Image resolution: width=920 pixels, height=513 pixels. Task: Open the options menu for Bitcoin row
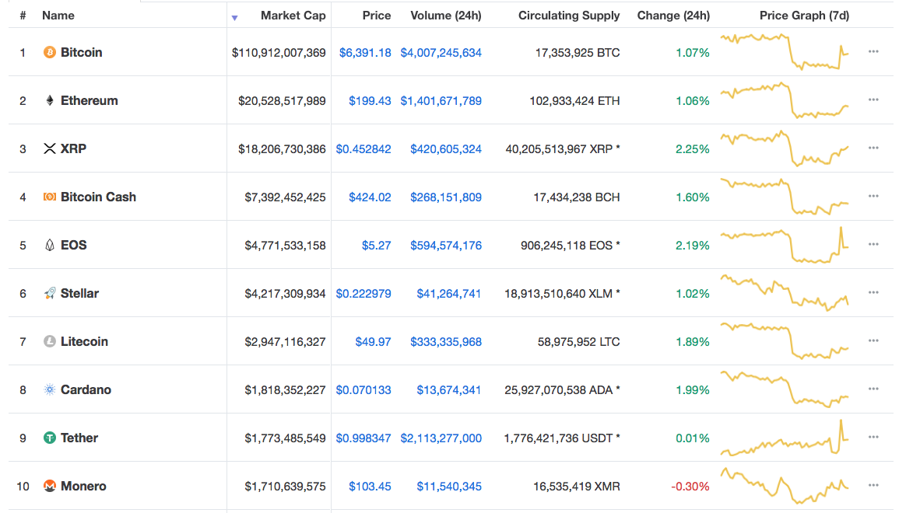[x=873, y=52]
